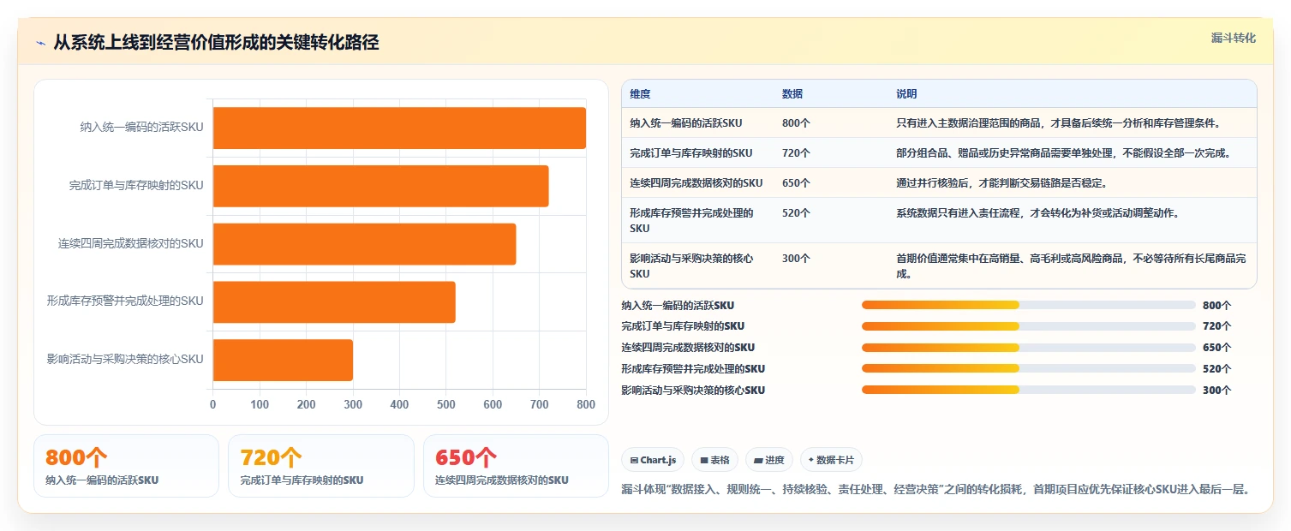The image size is (1291, 531).
Task: Click the 720个 value in the table
Action: 796,153
